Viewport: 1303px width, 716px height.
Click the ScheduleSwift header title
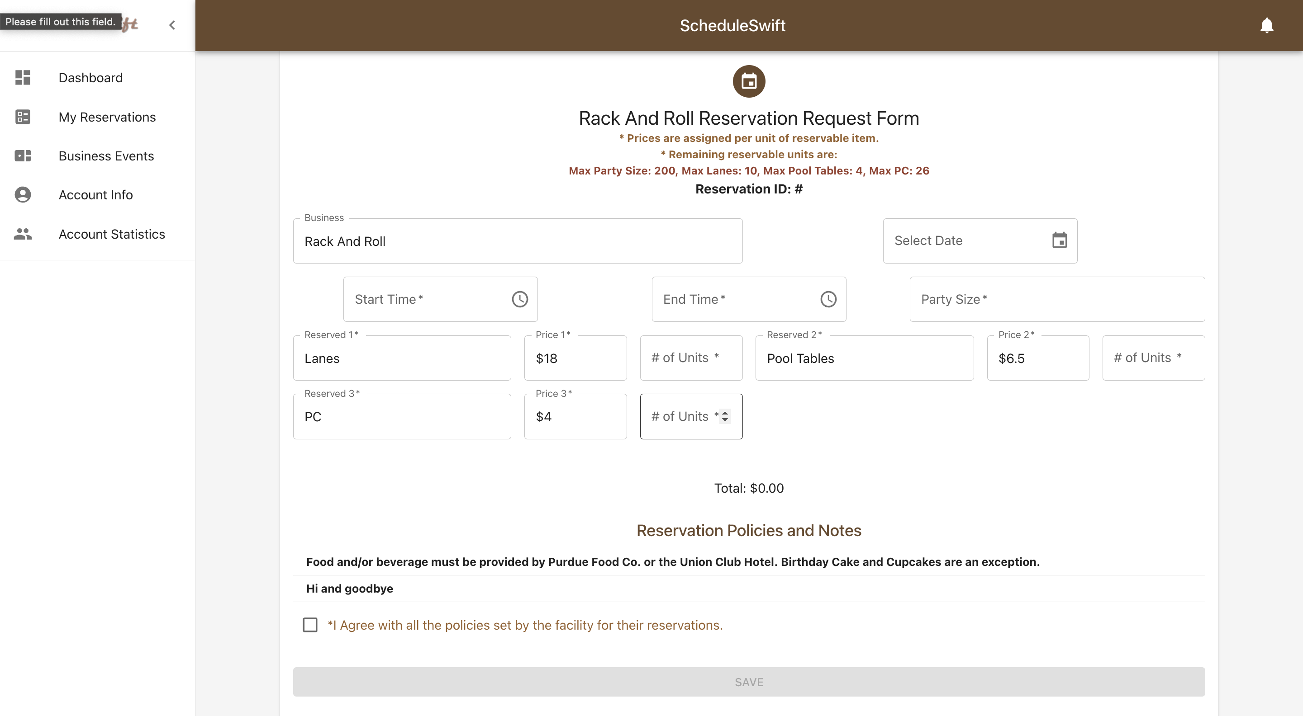(732, 25)
